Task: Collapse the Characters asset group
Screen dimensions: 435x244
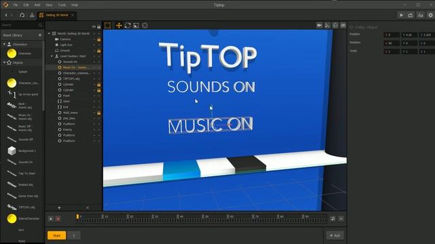Action: (x=4, y=44)
